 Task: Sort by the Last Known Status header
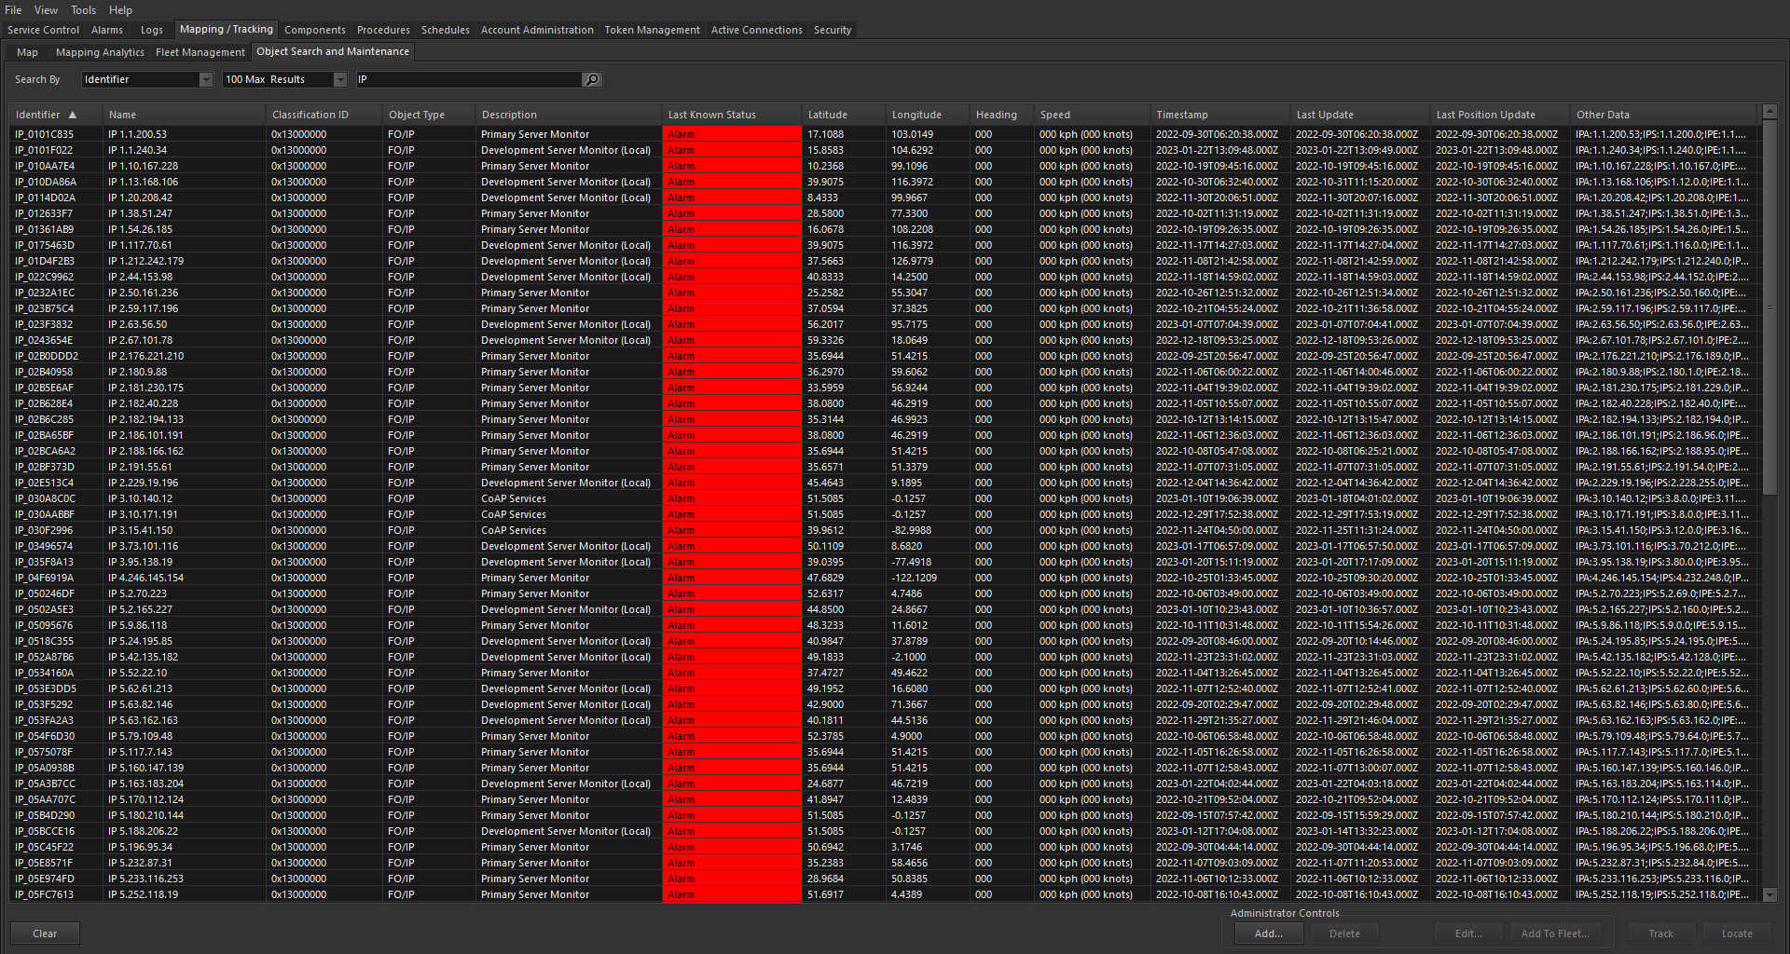pyautogui.click(x=712, y=116)
